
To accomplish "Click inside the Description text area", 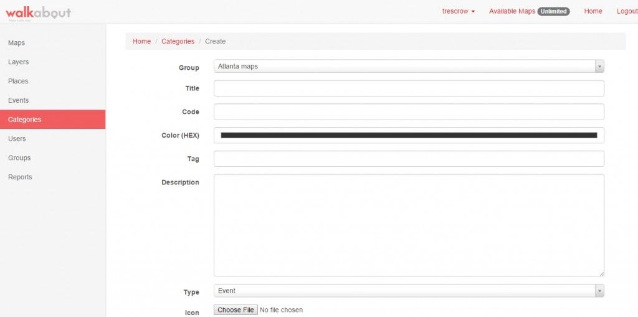I will tap(409, 225).
